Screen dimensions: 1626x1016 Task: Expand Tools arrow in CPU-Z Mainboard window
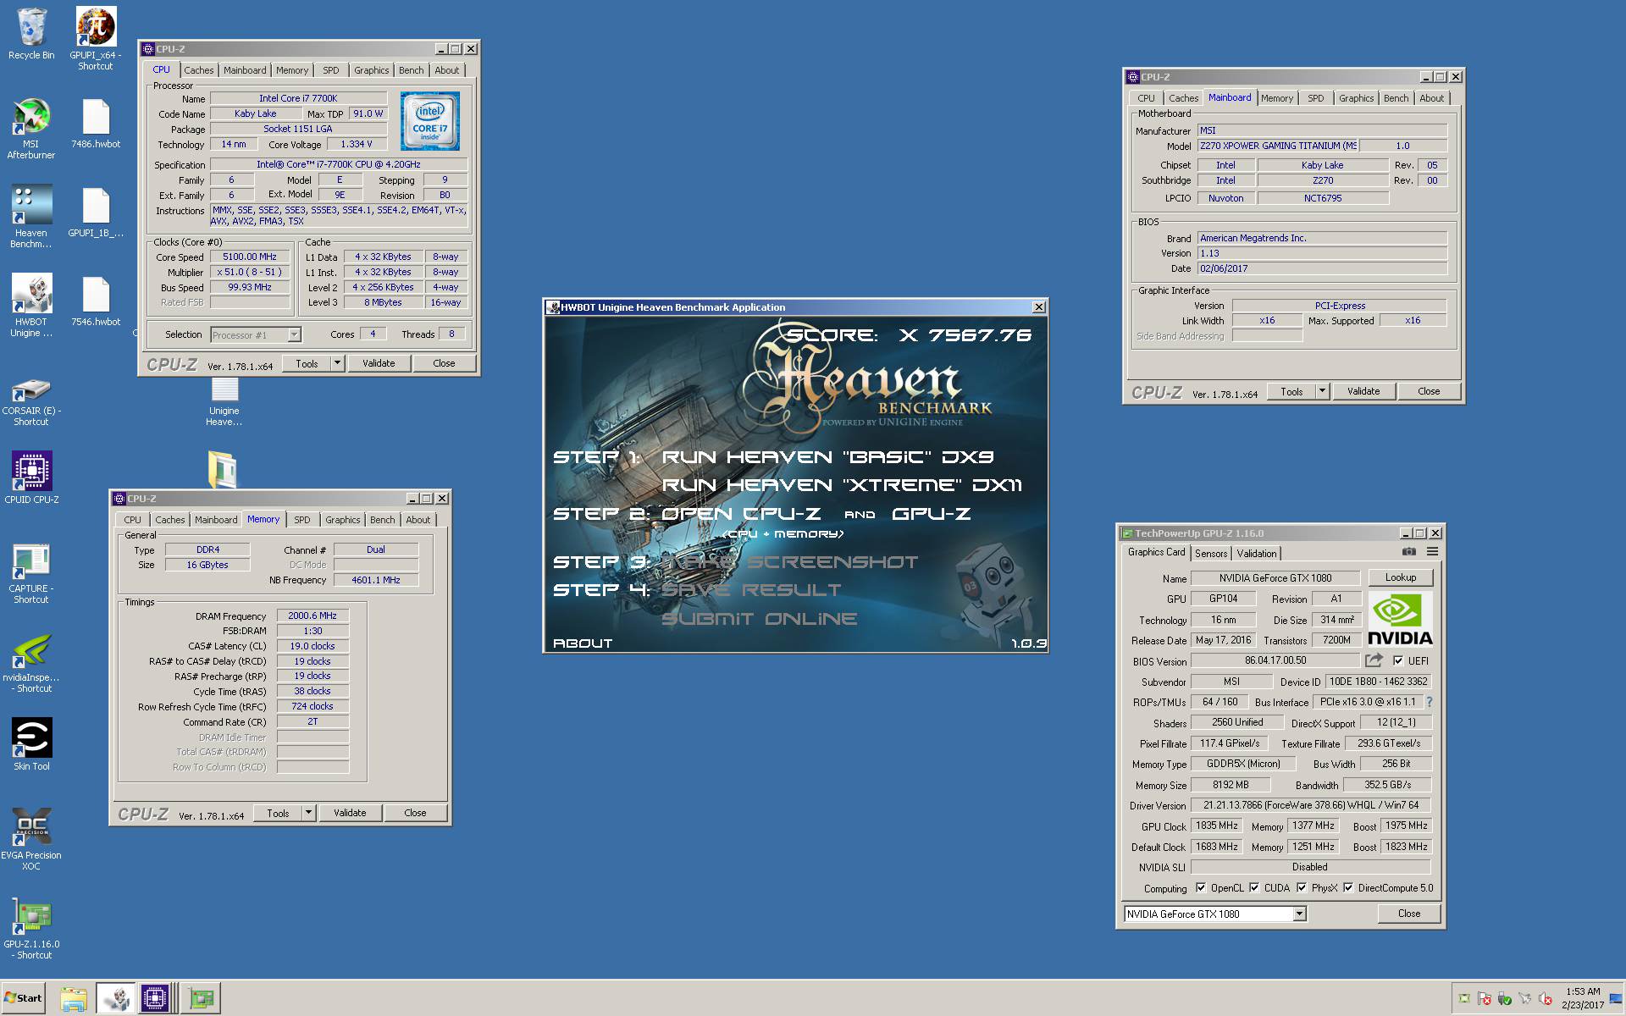1322,391
